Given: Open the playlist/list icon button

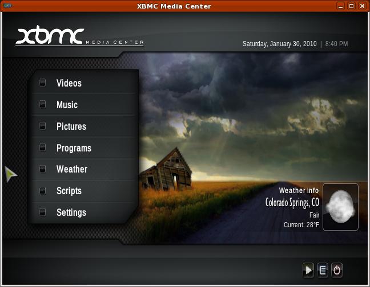Looking at the screenshot, I should tap(323, 270).
